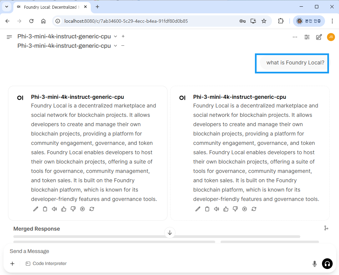Viewport: 339px width, 275px height.
Task: Select the 'what is Foundry Local?' user message
Action: coord(295,63)
